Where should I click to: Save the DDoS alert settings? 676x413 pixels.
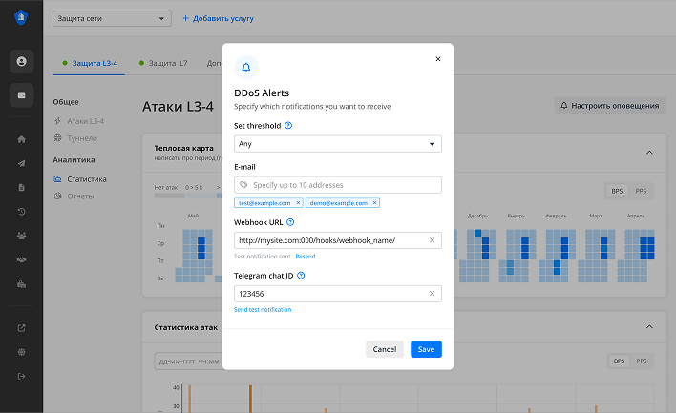[x=426, y=349]
